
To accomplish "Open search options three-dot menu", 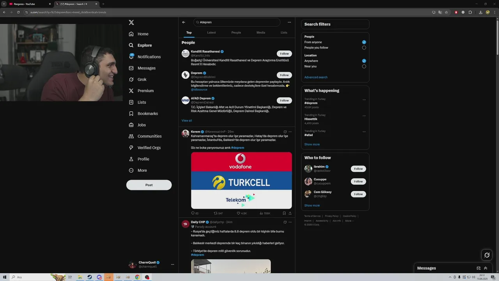I will click(289, 22).
